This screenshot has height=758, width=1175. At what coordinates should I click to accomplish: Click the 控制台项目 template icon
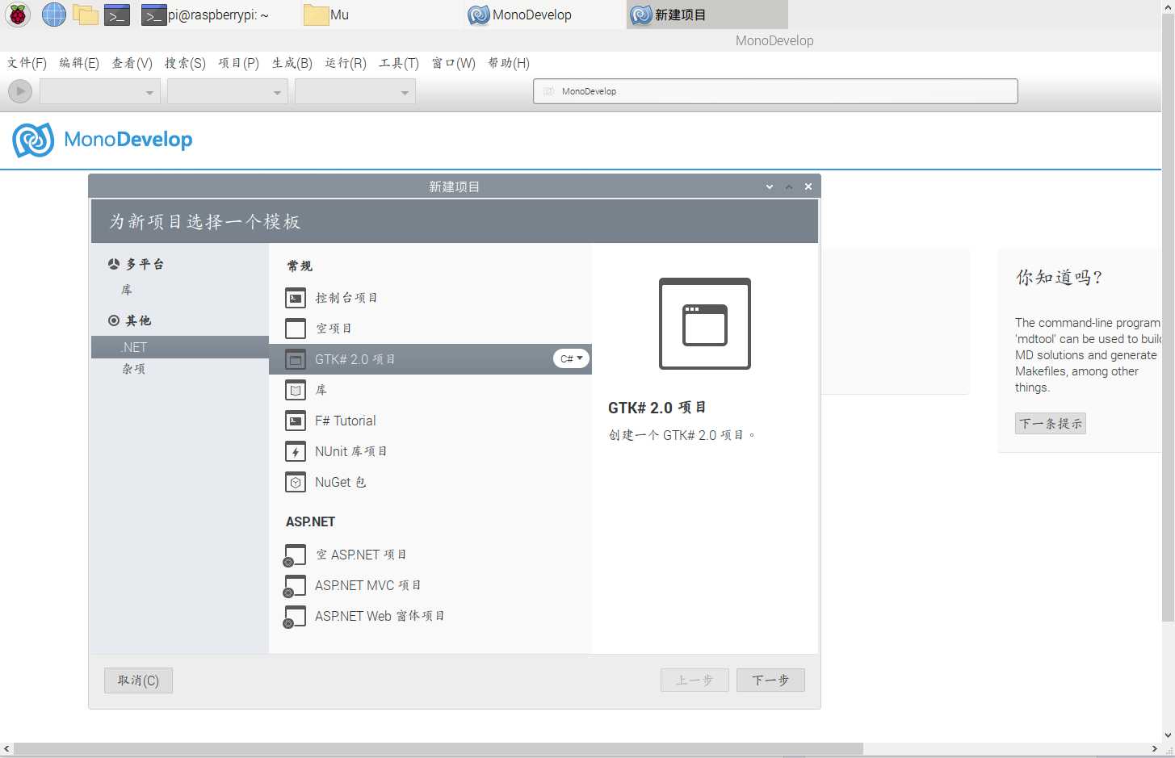(296, 298)
